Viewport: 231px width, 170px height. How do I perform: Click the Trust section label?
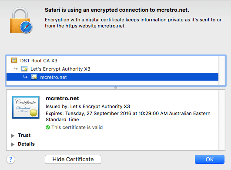click(24, 135)
